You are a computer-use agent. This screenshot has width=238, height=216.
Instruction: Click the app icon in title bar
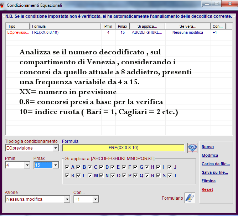(4, 5)
